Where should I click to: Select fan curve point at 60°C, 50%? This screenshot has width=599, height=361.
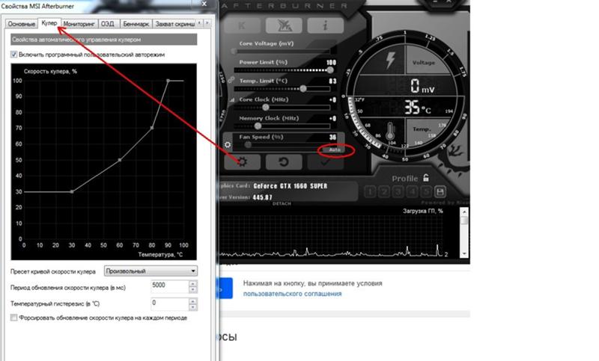(120, 160)
